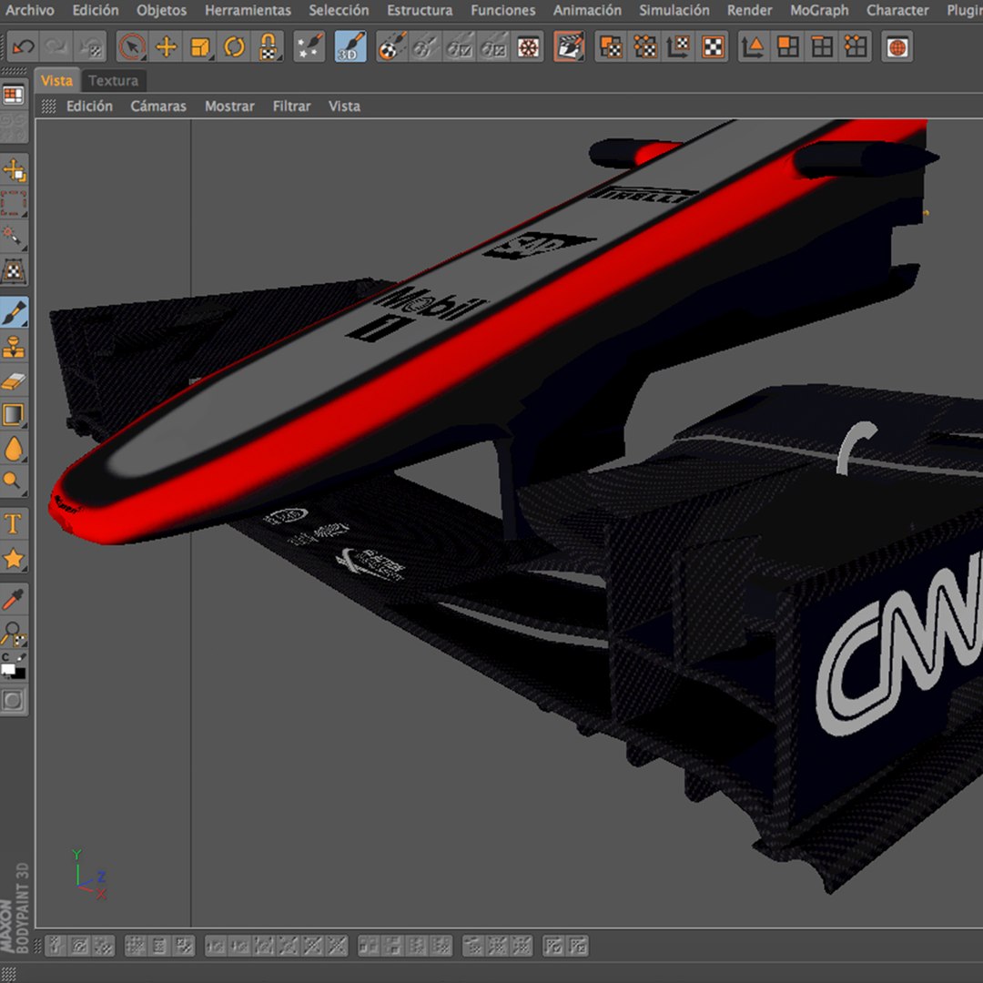
Task: Open the viewport Edición menu
Action: coord(89,106)
